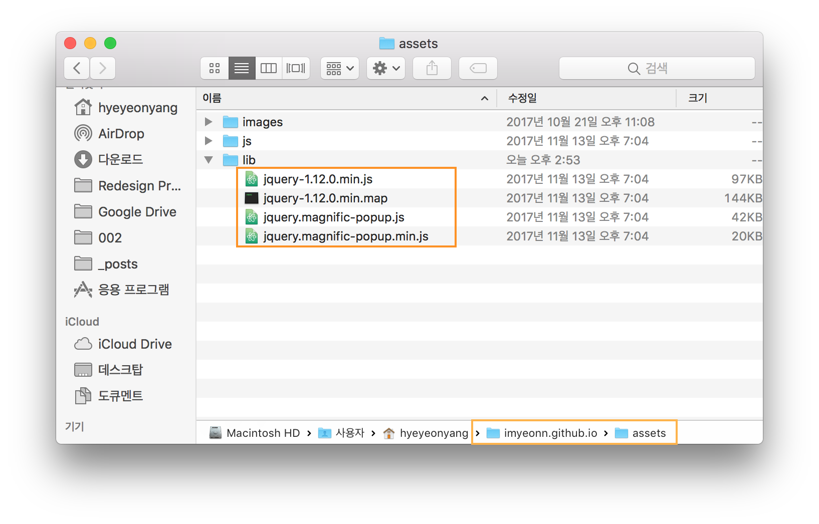The height and width of the screenshot is (524, 819).
Task: Click date 오늘 오후 2:53
Action: tap(543, 160)
